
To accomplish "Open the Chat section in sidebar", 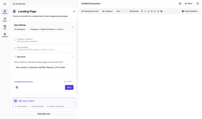I will click(x=5, y=27).
